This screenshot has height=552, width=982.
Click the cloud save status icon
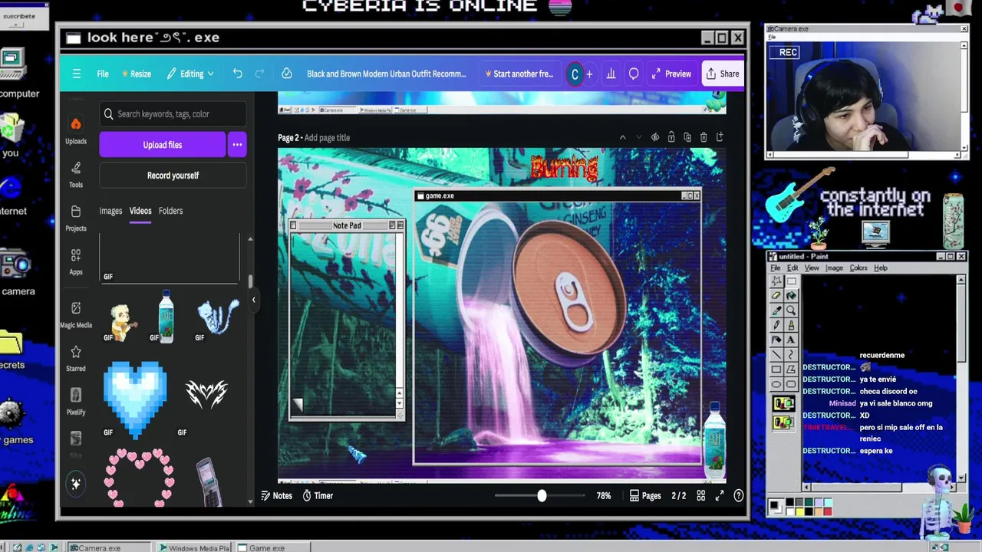(x=287, y=74)
